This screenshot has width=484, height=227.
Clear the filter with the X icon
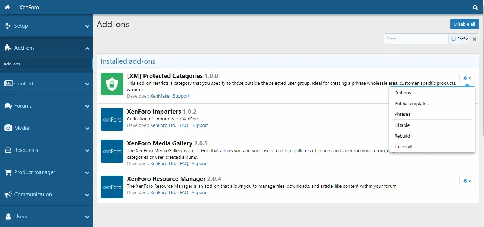pos(474,39)
